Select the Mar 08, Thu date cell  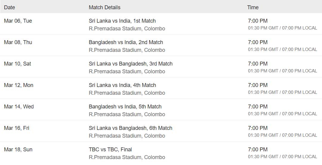[18, 42]
